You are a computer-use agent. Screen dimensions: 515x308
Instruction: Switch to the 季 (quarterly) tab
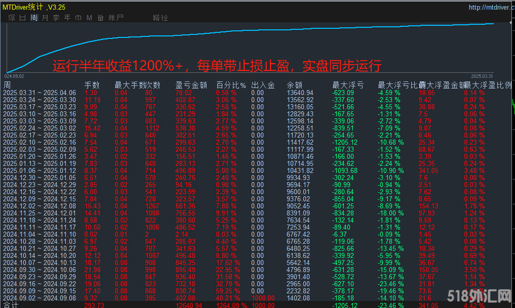[56, 18]
